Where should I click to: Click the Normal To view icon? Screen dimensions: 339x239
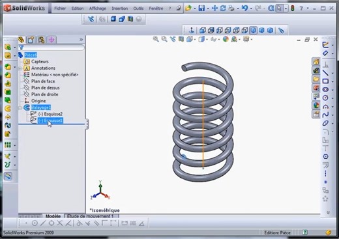click(192, 30)
